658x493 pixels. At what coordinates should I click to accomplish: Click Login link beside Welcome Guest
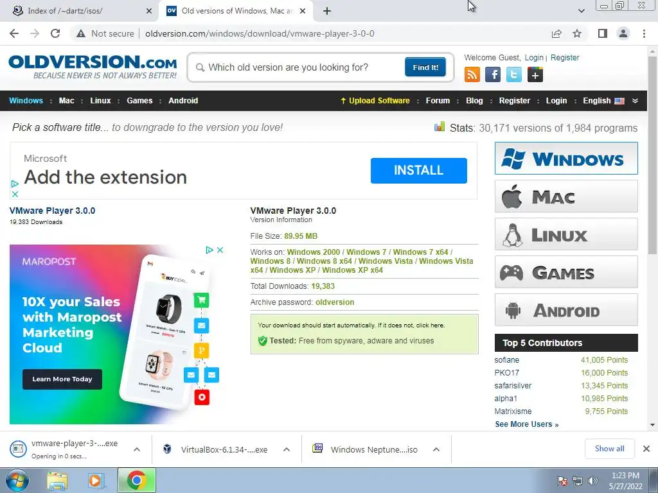point(534,58)
